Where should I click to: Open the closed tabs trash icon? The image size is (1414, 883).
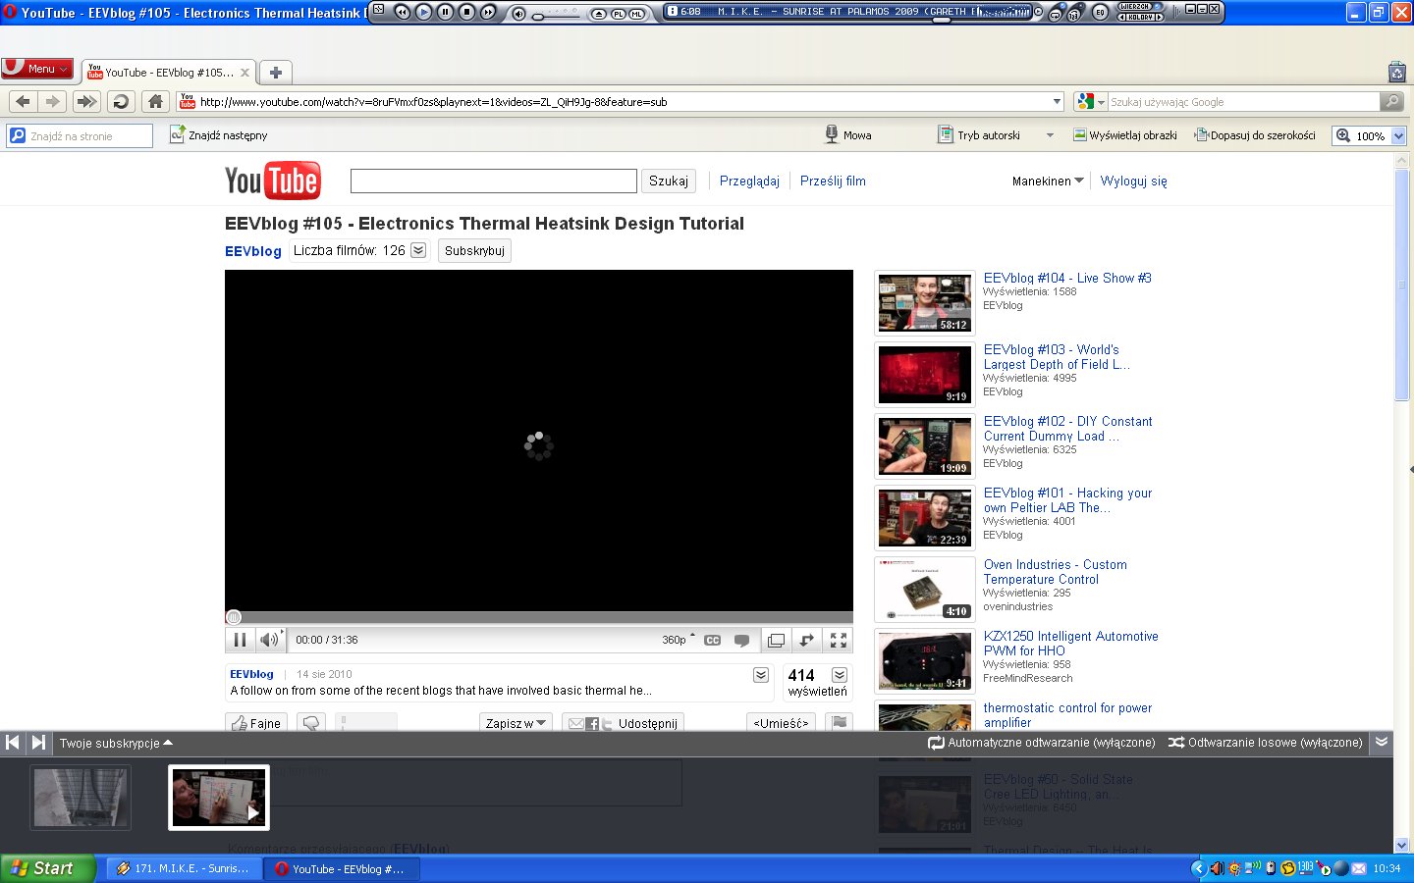(1397, 72)
